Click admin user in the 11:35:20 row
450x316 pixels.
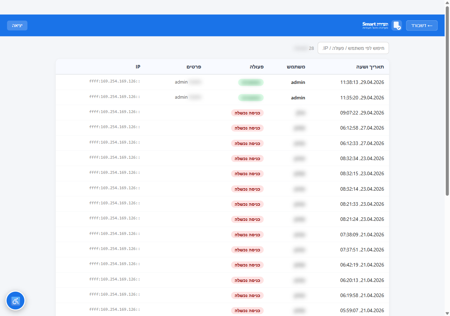298,98
